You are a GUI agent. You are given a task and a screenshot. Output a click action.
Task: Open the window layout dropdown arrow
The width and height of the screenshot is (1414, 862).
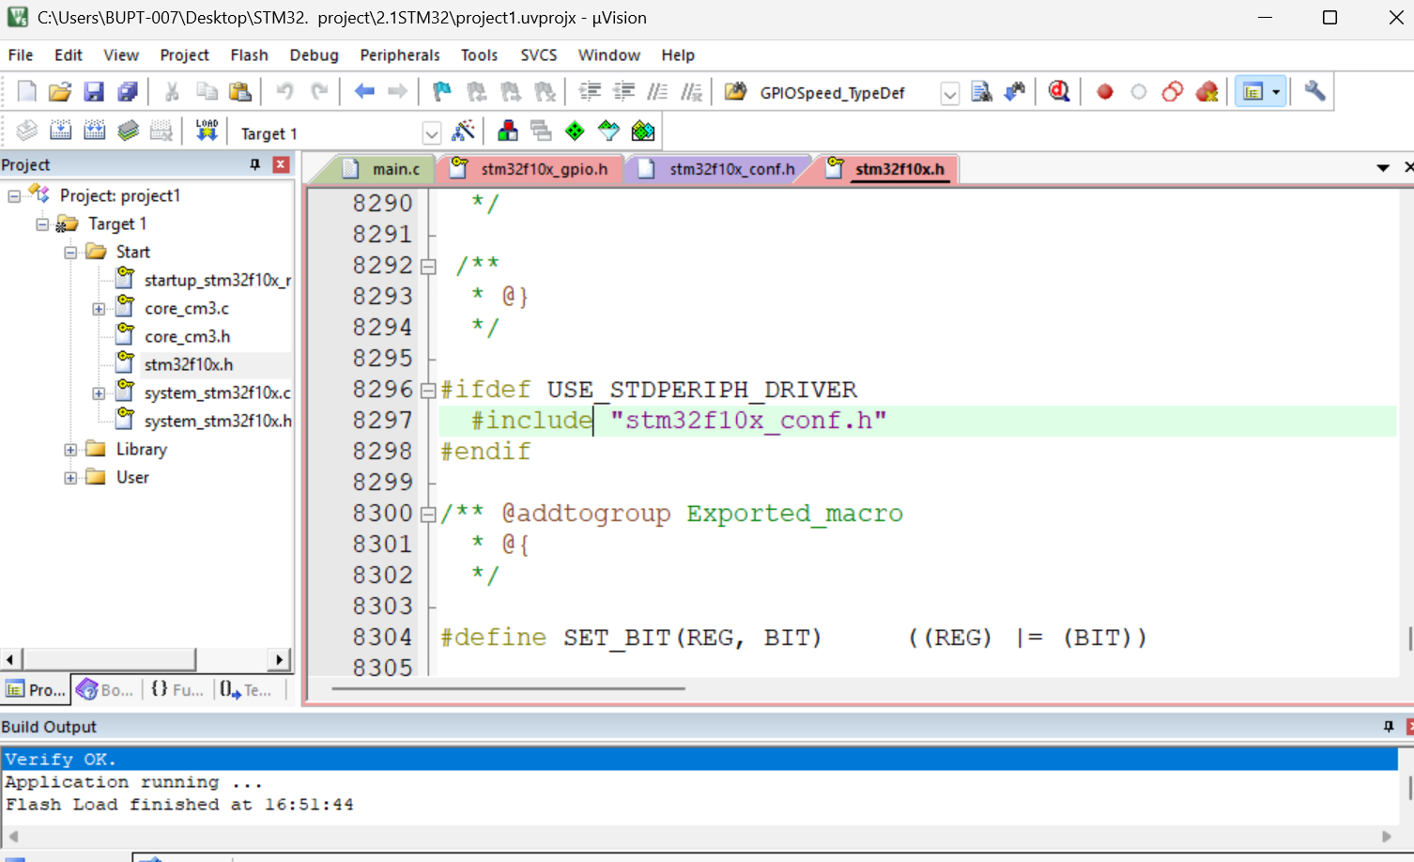click(1277, 91)
